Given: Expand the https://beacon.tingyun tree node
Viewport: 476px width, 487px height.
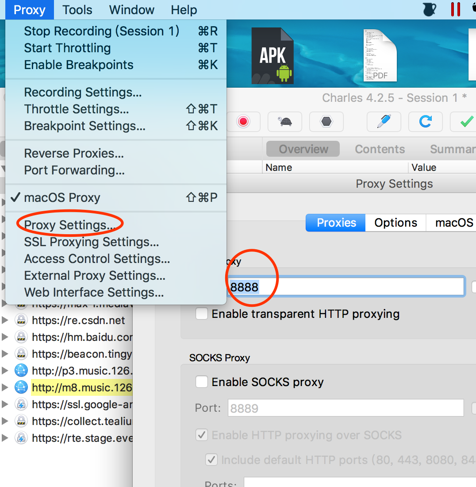Looking at the screenshot, I should pos(5,354).
